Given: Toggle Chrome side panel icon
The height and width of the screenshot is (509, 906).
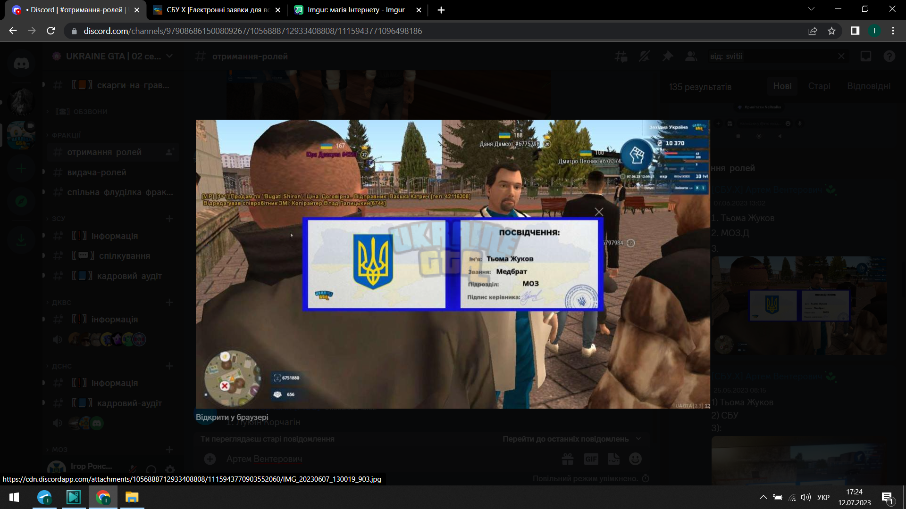Looking at the screenshot, I should coord(855,31).
